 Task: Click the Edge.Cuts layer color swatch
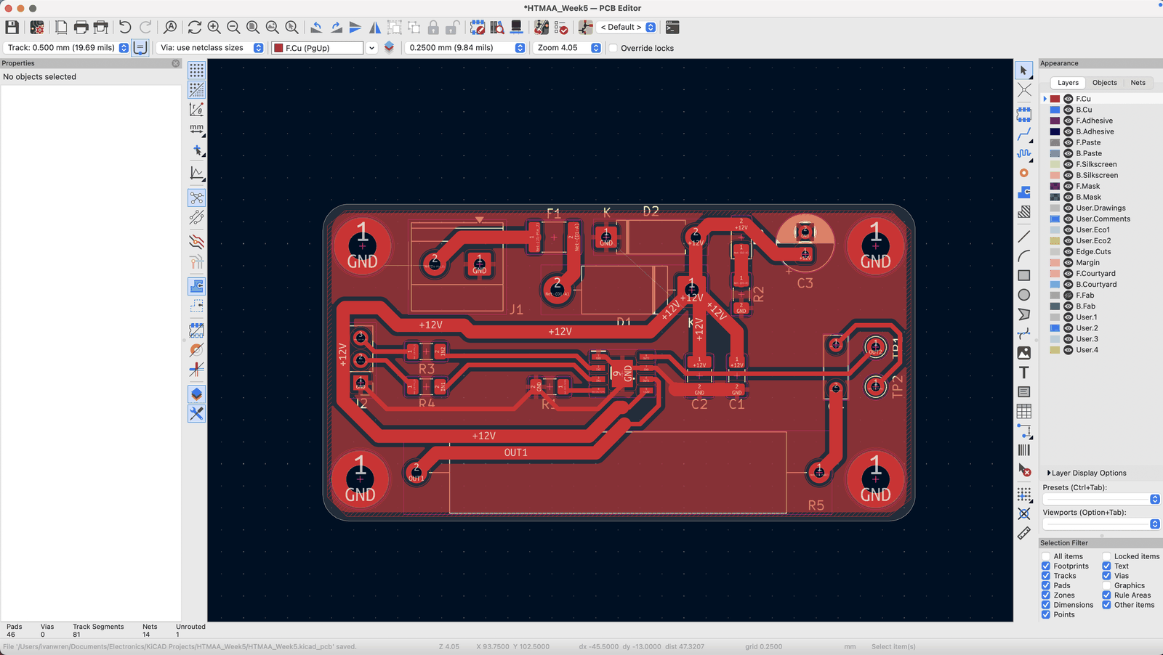[1055, 251]
